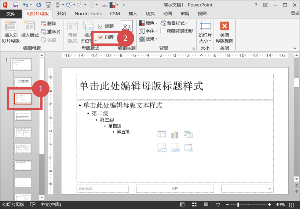Click the 登录 sign-in link
The height and width of the screenshot is (209, 300).
coord(295,13)
